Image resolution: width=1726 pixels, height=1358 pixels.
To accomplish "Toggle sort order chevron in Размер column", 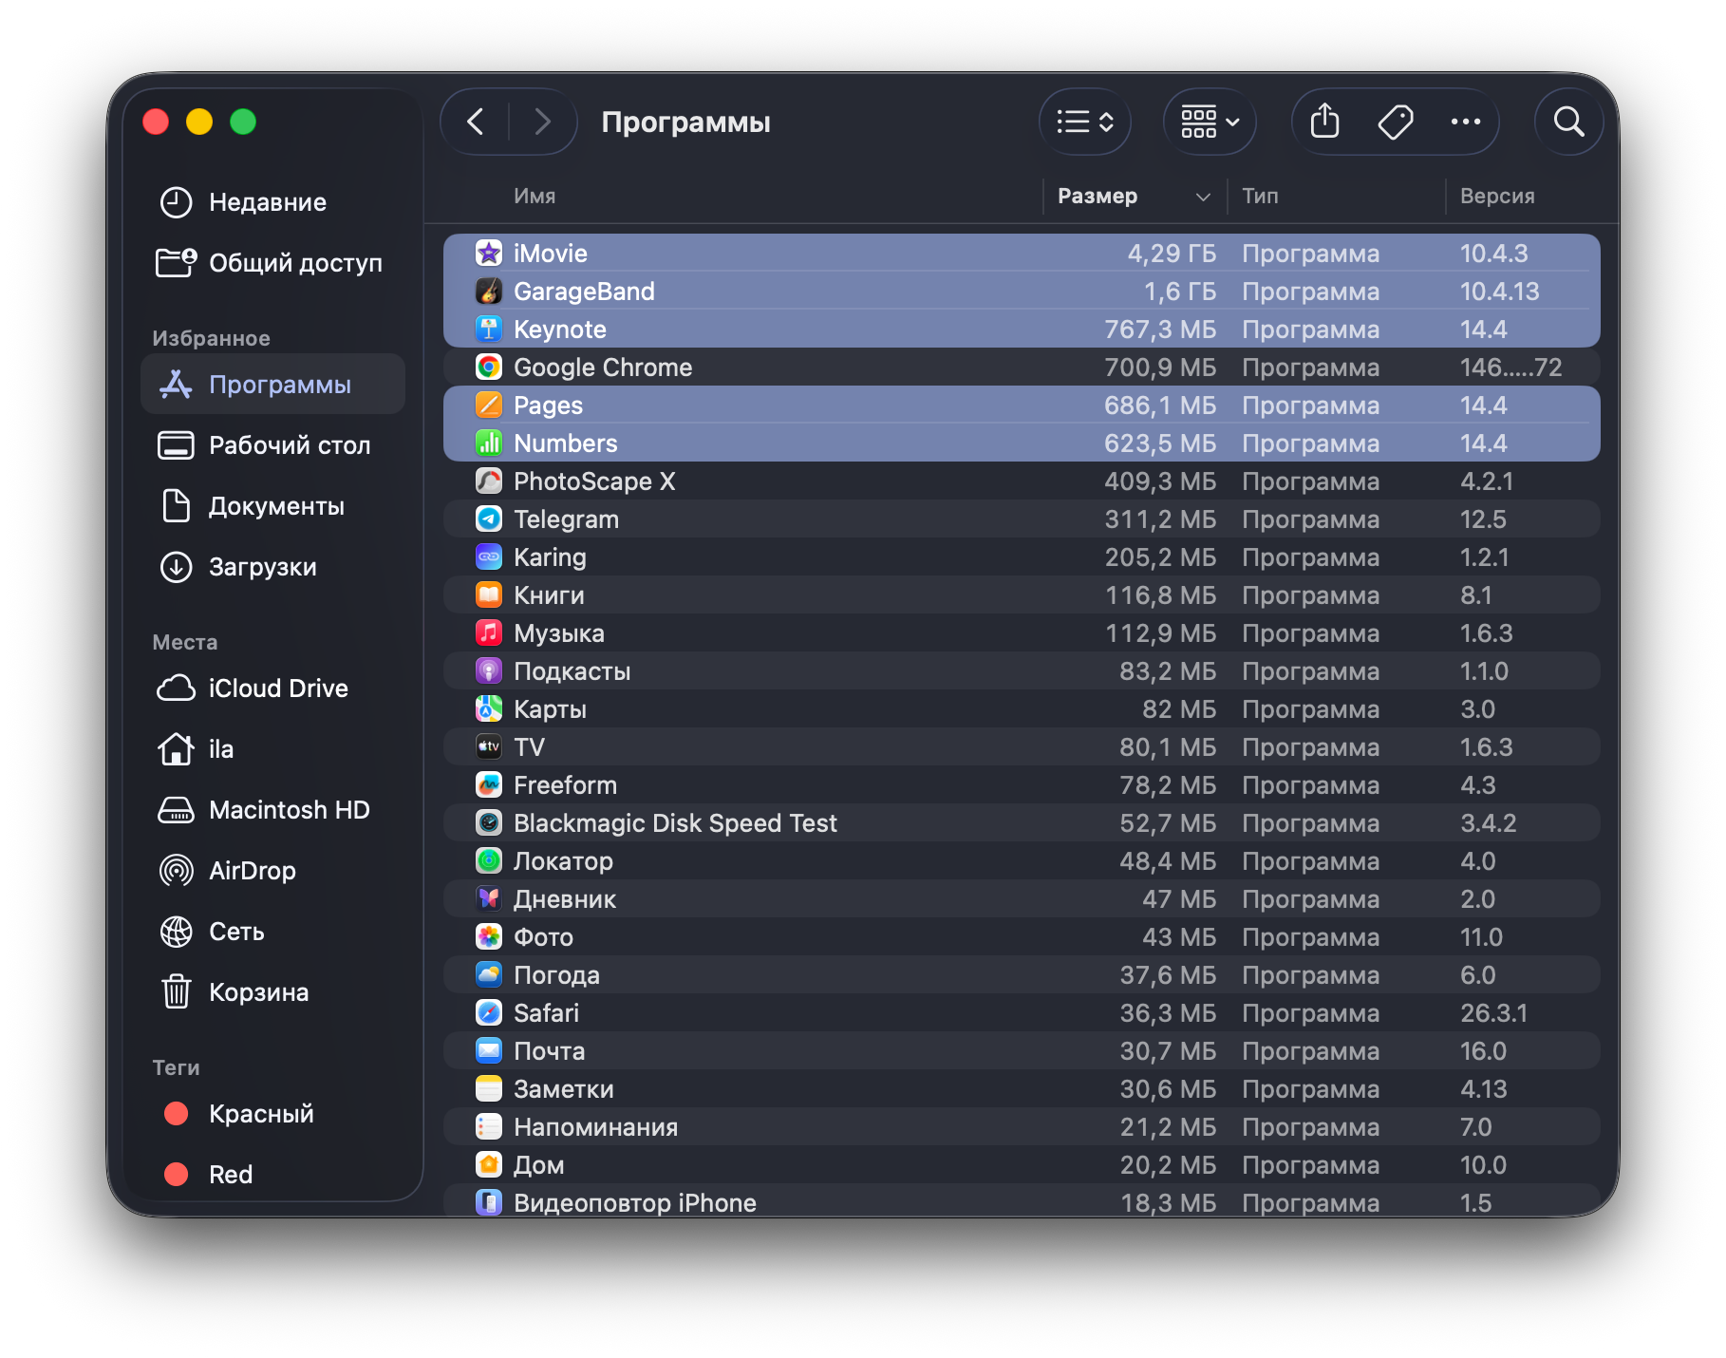I will tap(1203, 197).
